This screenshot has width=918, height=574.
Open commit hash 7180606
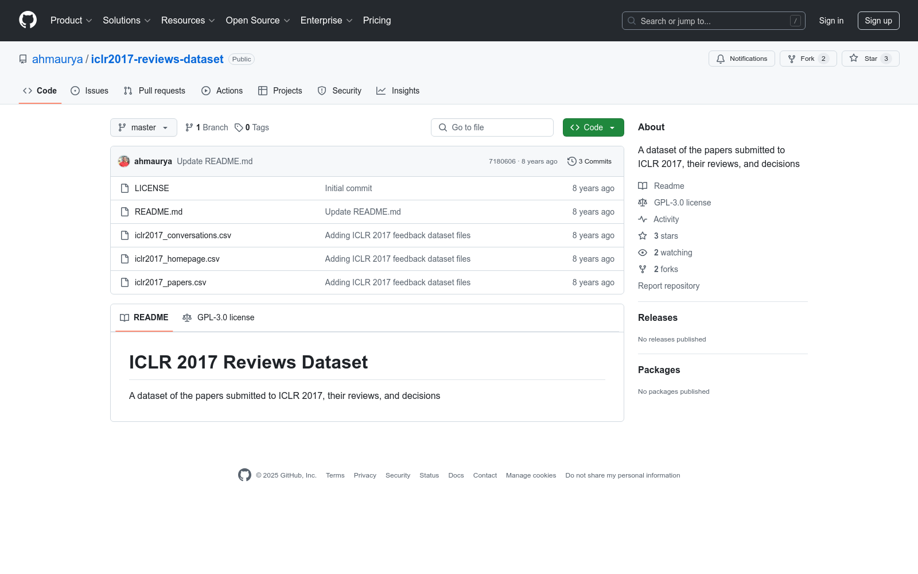[502, 161]
